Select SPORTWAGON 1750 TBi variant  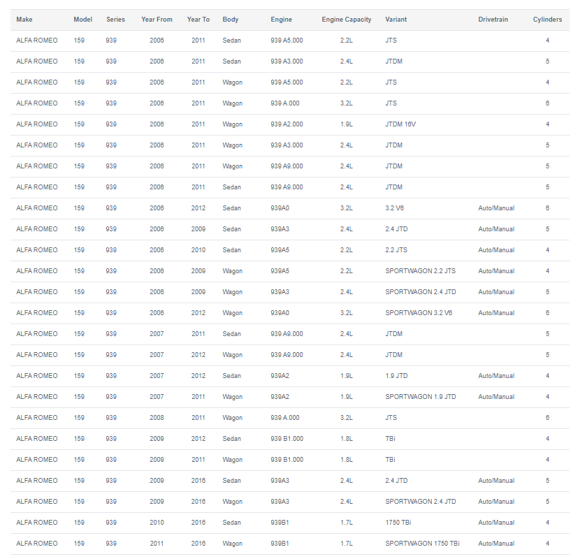[422, 544]
